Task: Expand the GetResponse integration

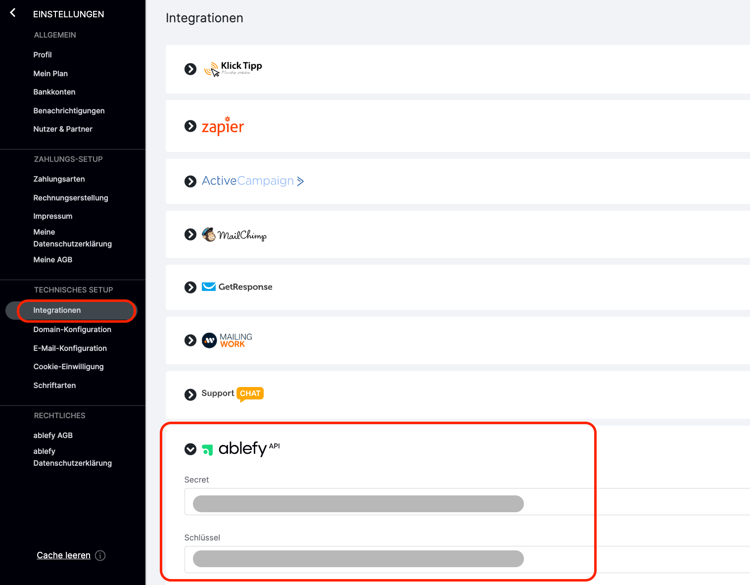Action: [190, 288]
